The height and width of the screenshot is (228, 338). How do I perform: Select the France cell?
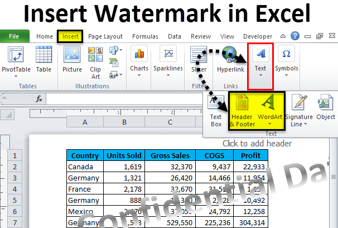click(x=85, y=189)
